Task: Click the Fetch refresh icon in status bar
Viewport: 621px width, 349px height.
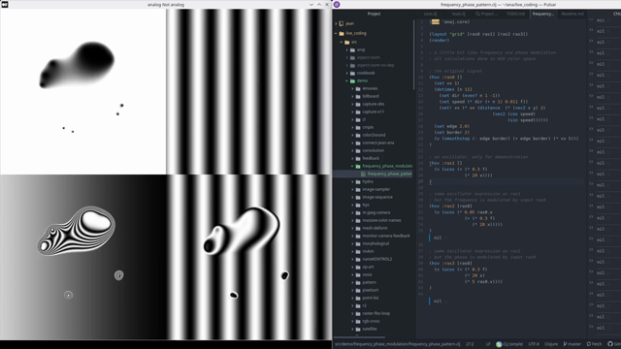Action: coord(589,344)
